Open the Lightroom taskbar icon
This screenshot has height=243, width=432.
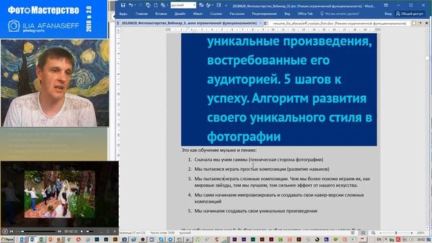pyautogui.click(x=106, y=240)
